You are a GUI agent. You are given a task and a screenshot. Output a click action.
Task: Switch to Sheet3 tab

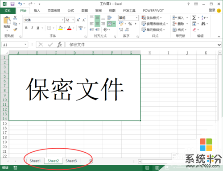(71, 161)
